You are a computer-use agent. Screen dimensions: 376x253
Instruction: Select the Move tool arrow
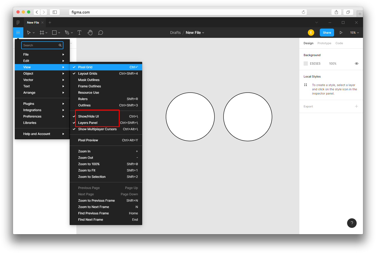tap(29, 33)
